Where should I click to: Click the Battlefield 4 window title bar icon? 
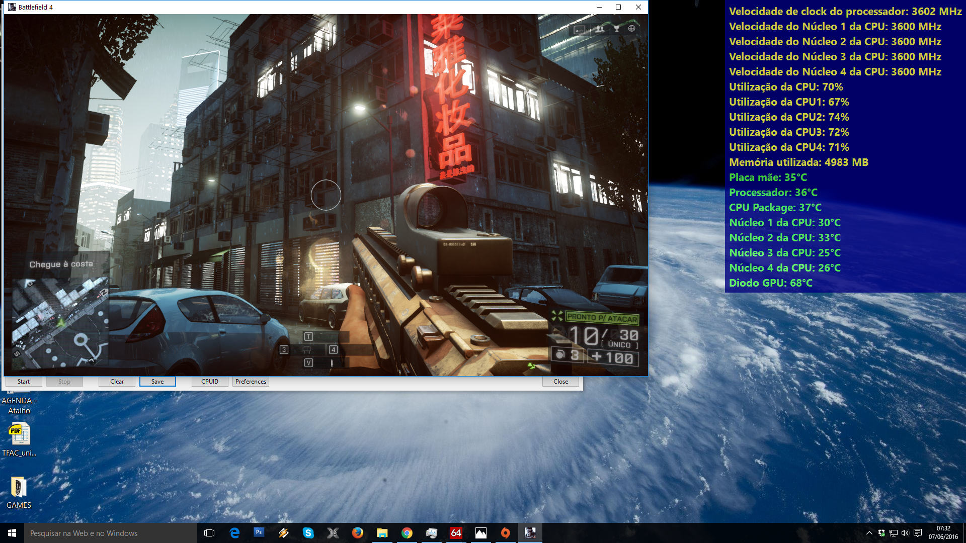point(12,7)
